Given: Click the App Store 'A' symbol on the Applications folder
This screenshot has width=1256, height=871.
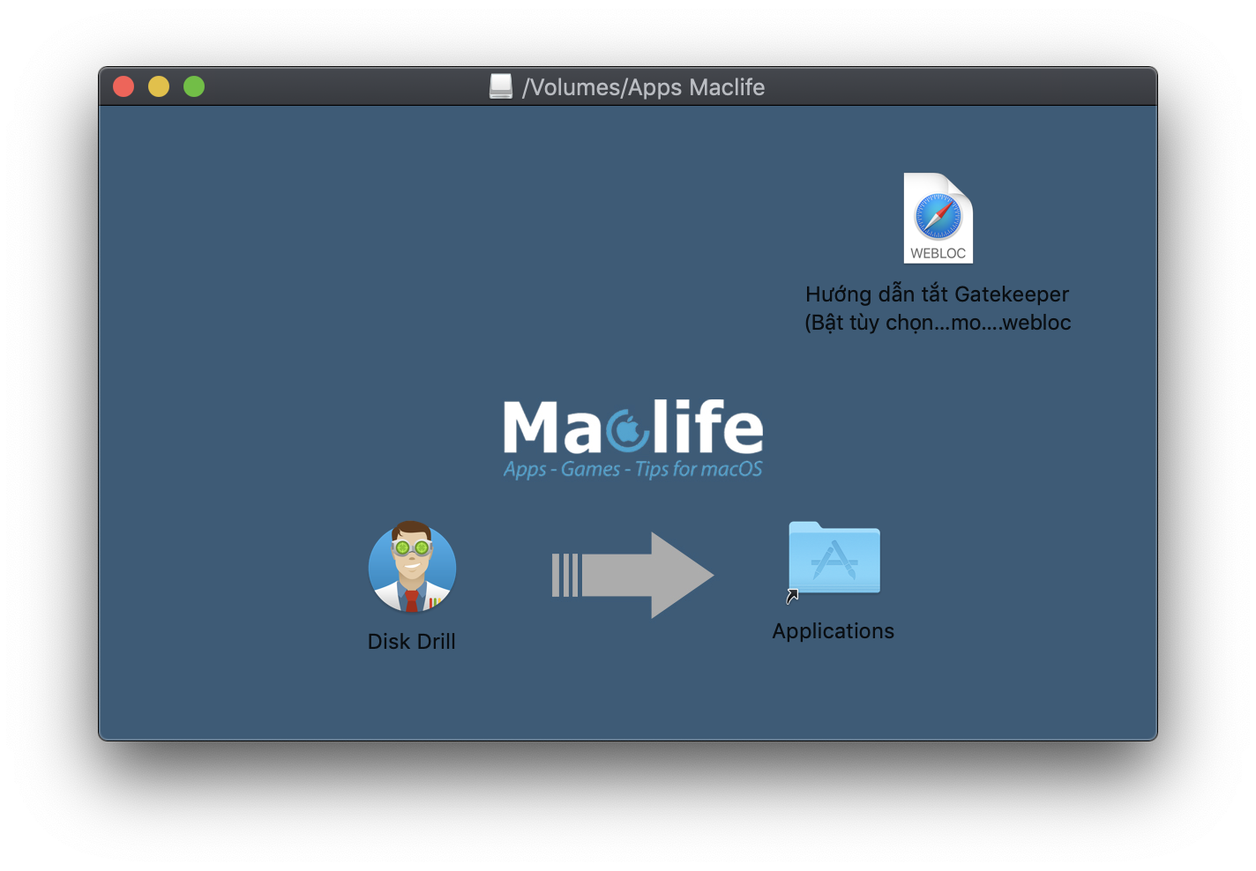Looking at the screenshot, I should 836,561.
